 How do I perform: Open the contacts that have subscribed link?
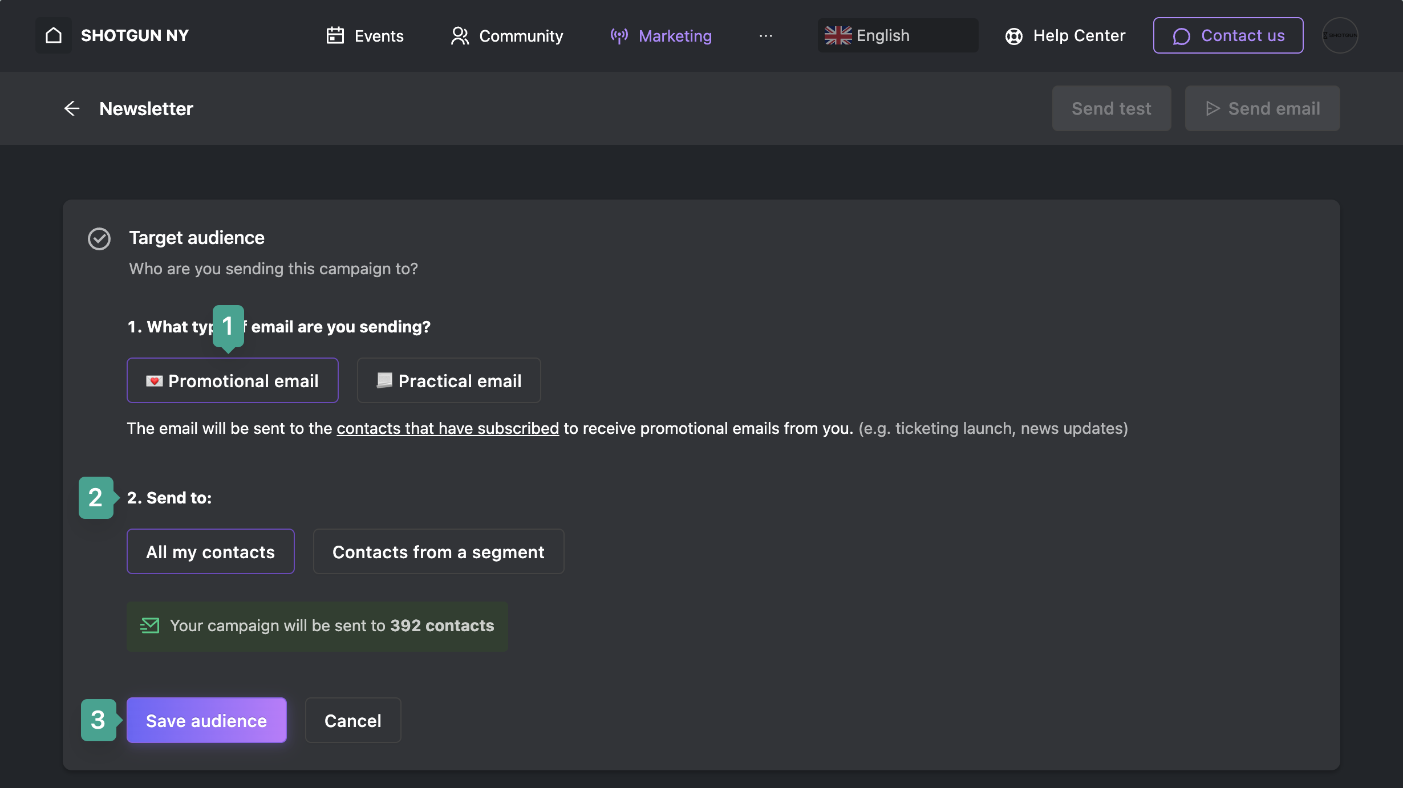point(448,428)
